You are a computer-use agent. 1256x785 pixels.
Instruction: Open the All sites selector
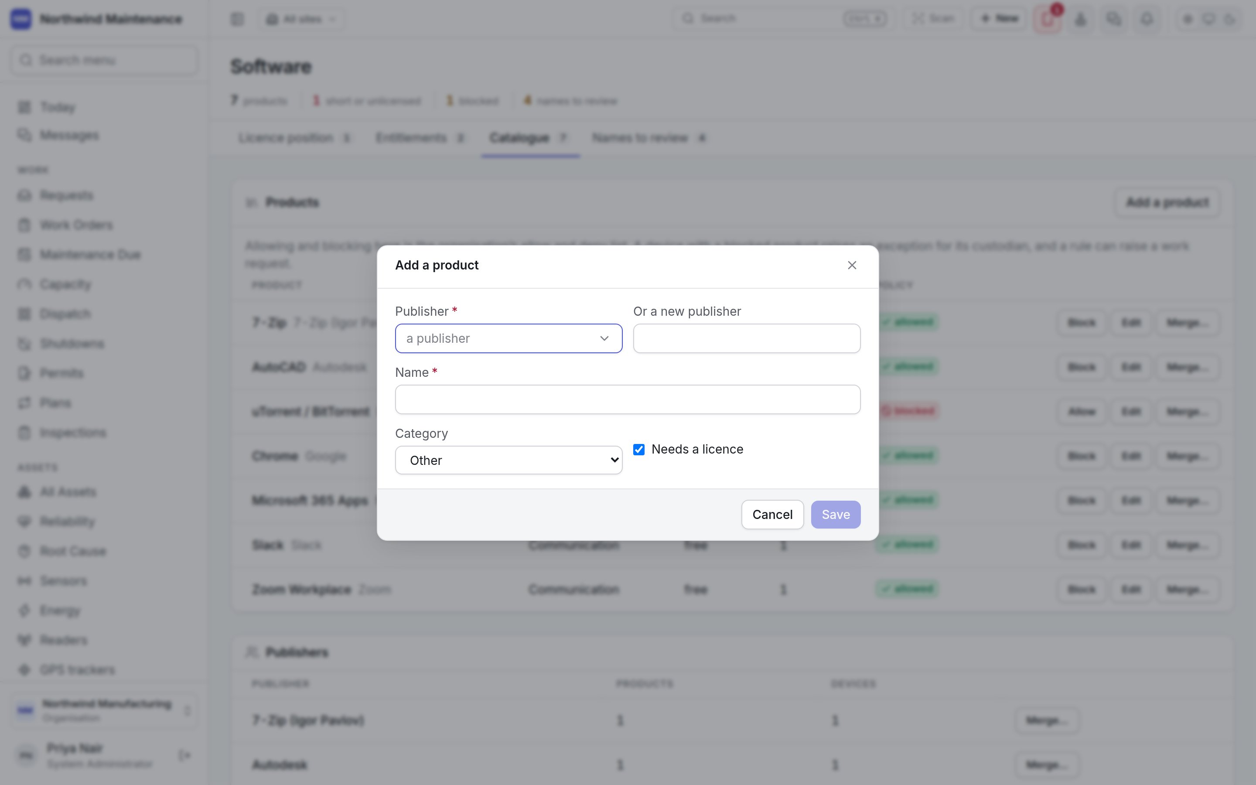point(301,19)
